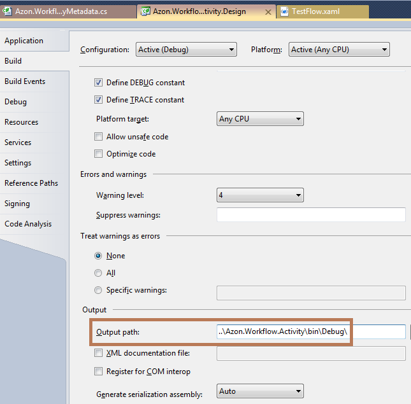
Task: Open the TestFlow.xaml tab
Action: click(315, 11)
